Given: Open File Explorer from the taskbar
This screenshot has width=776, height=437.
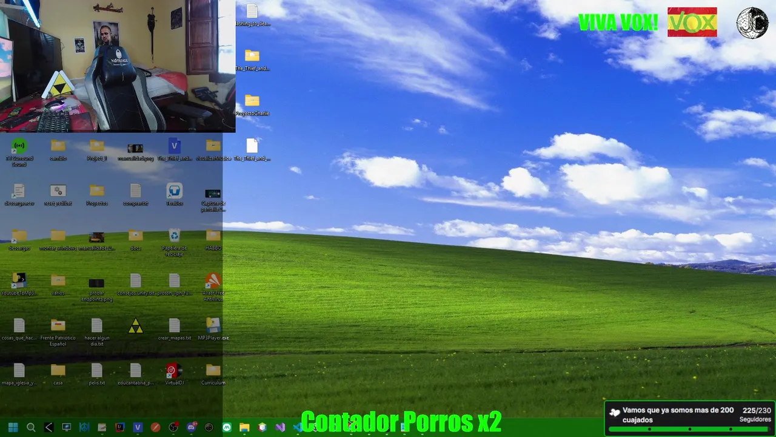Looking at the screenshot, I should point(244,427).
